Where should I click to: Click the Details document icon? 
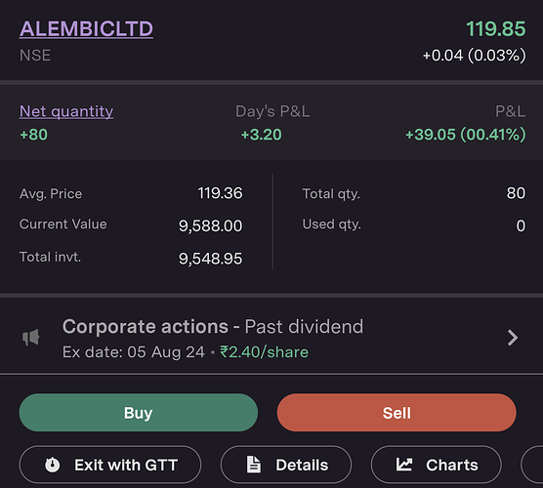tap(254, 465)
